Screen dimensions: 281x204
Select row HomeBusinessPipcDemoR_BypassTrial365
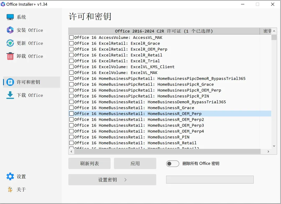pos(170,78)
